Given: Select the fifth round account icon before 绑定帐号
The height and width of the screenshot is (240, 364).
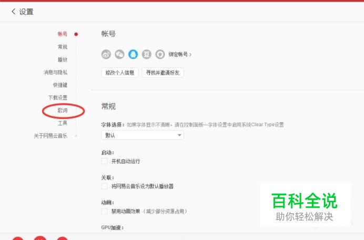Looking at the screenshot, I should (x=160, y=54).
